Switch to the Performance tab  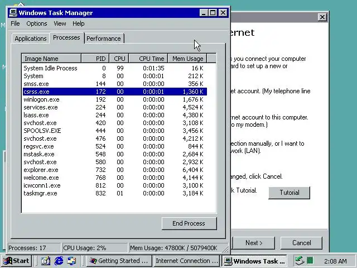pos(104,39)
